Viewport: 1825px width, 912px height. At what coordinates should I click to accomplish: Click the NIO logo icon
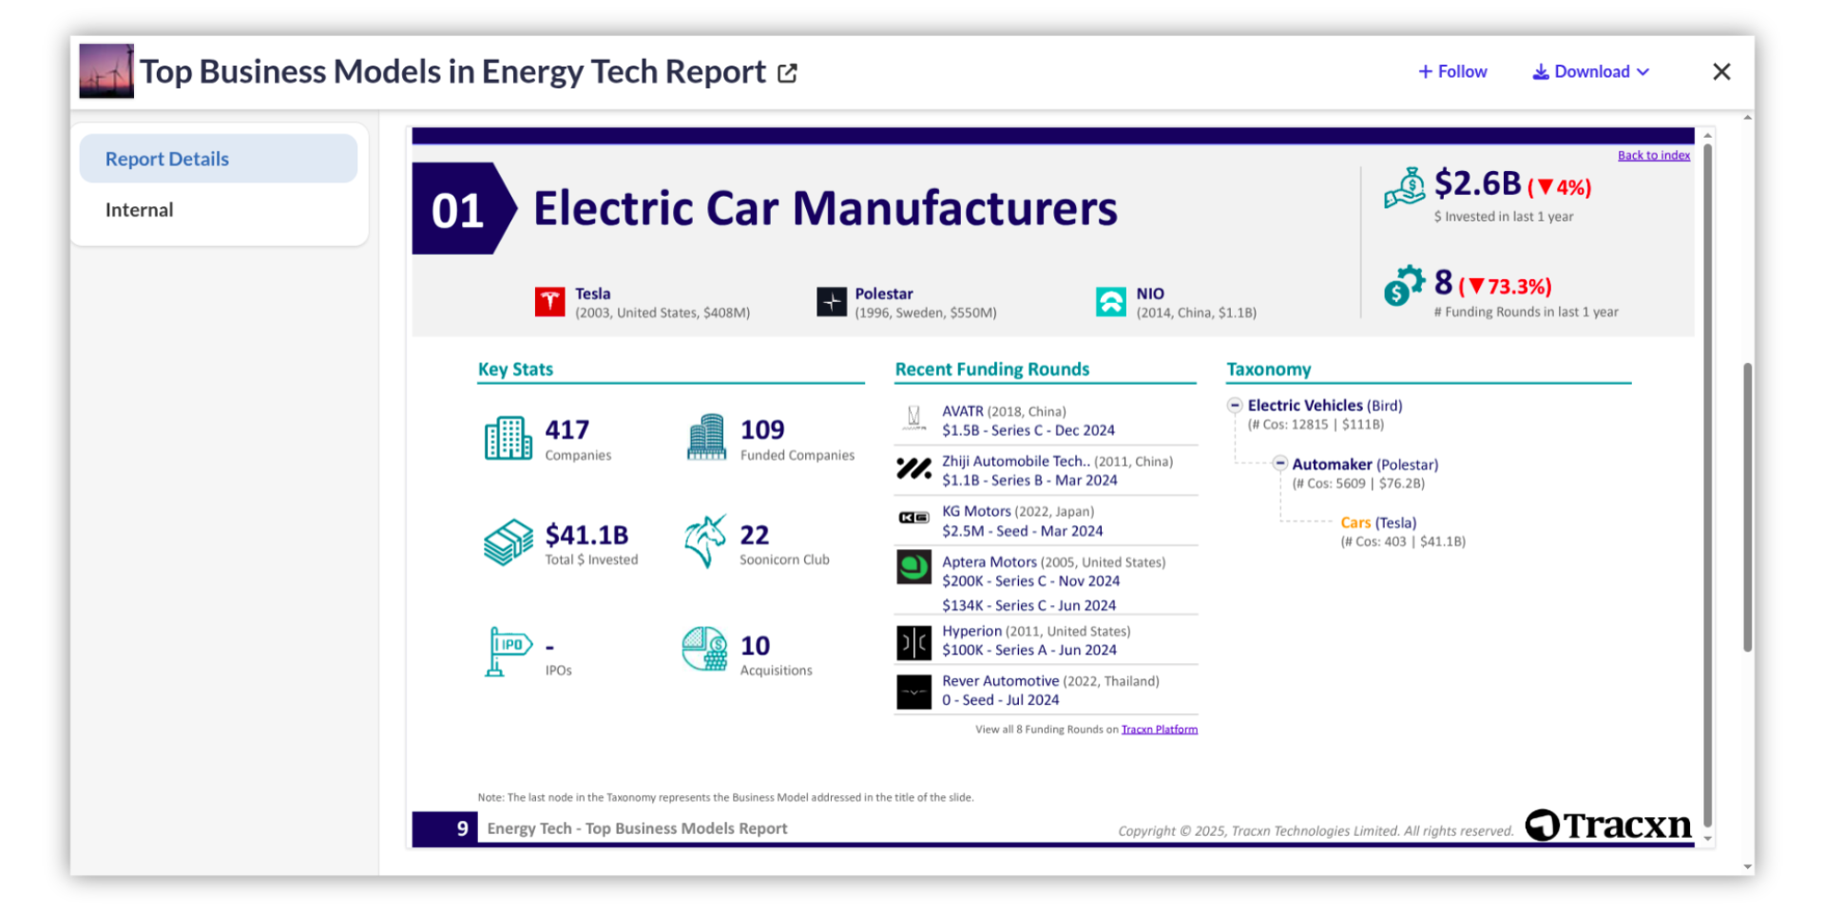[1110, 302]
